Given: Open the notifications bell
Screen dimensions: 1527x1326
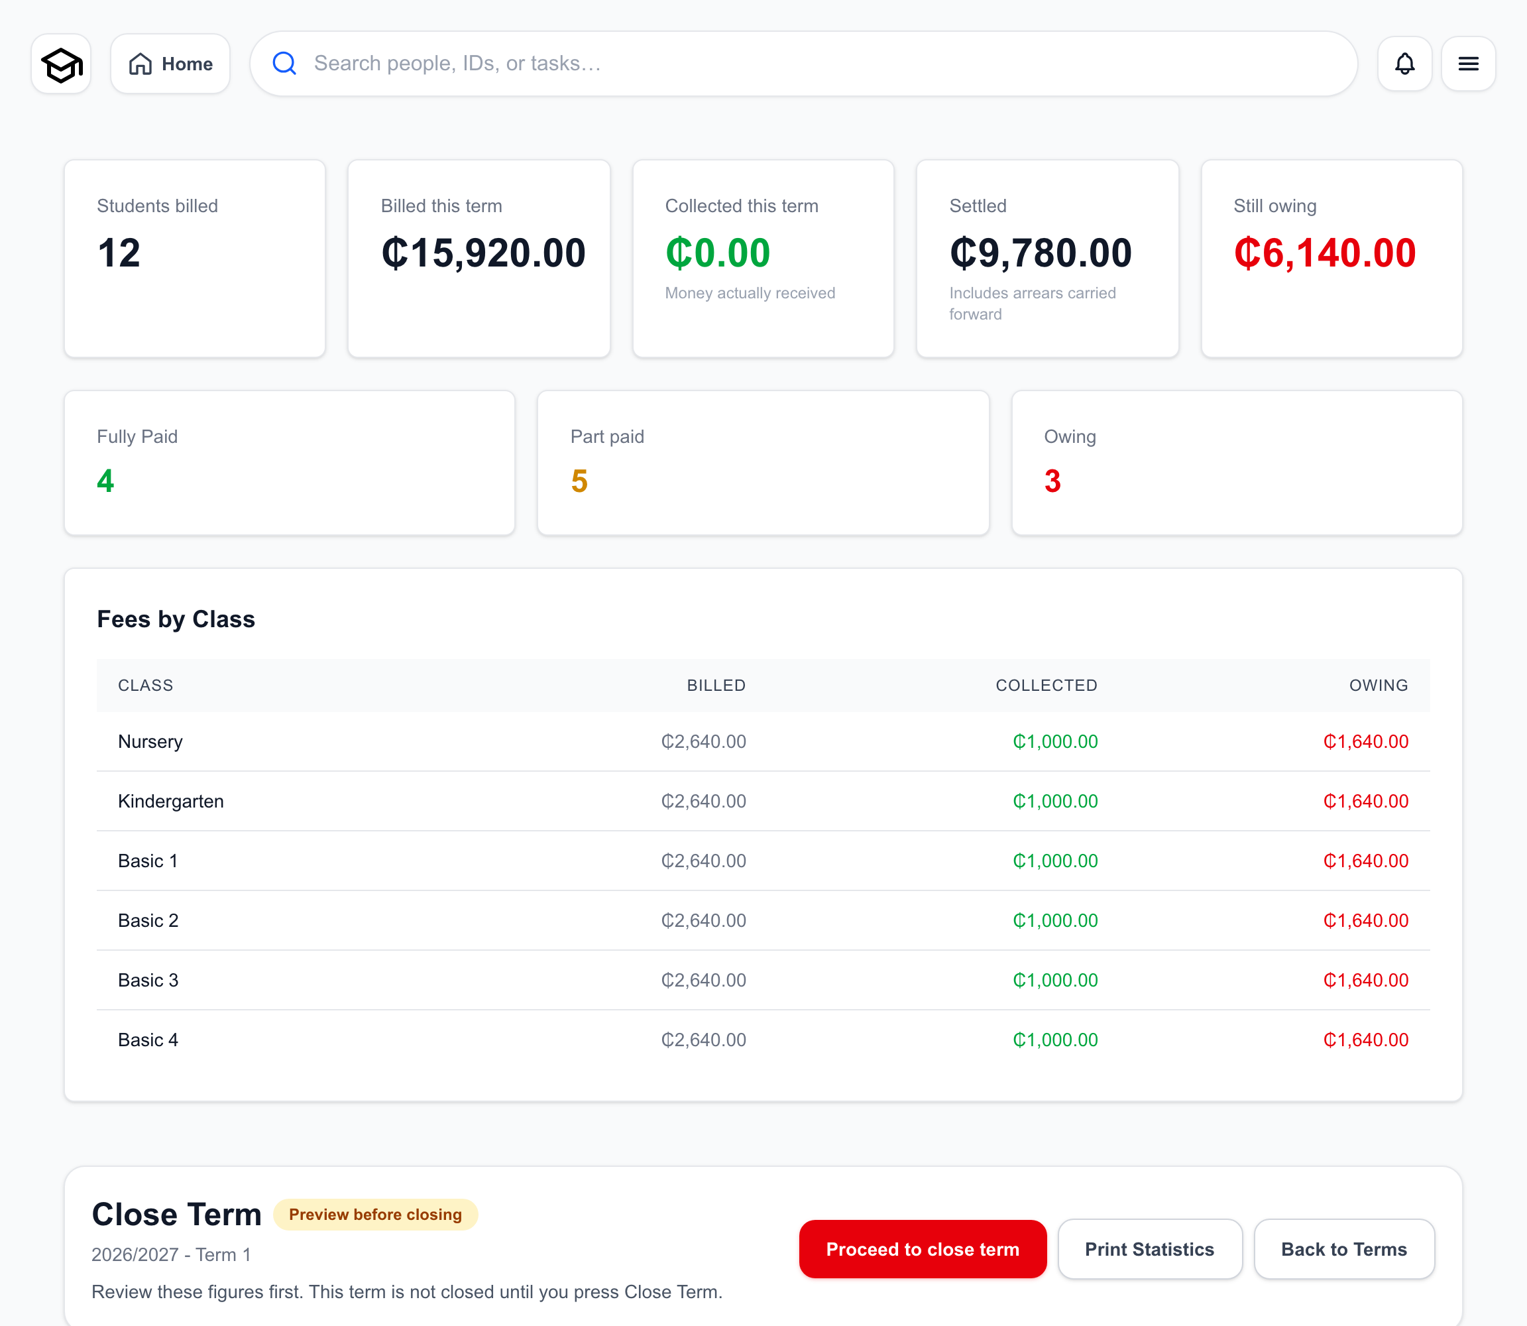Looking at the screenshot, I should 1404,64.
